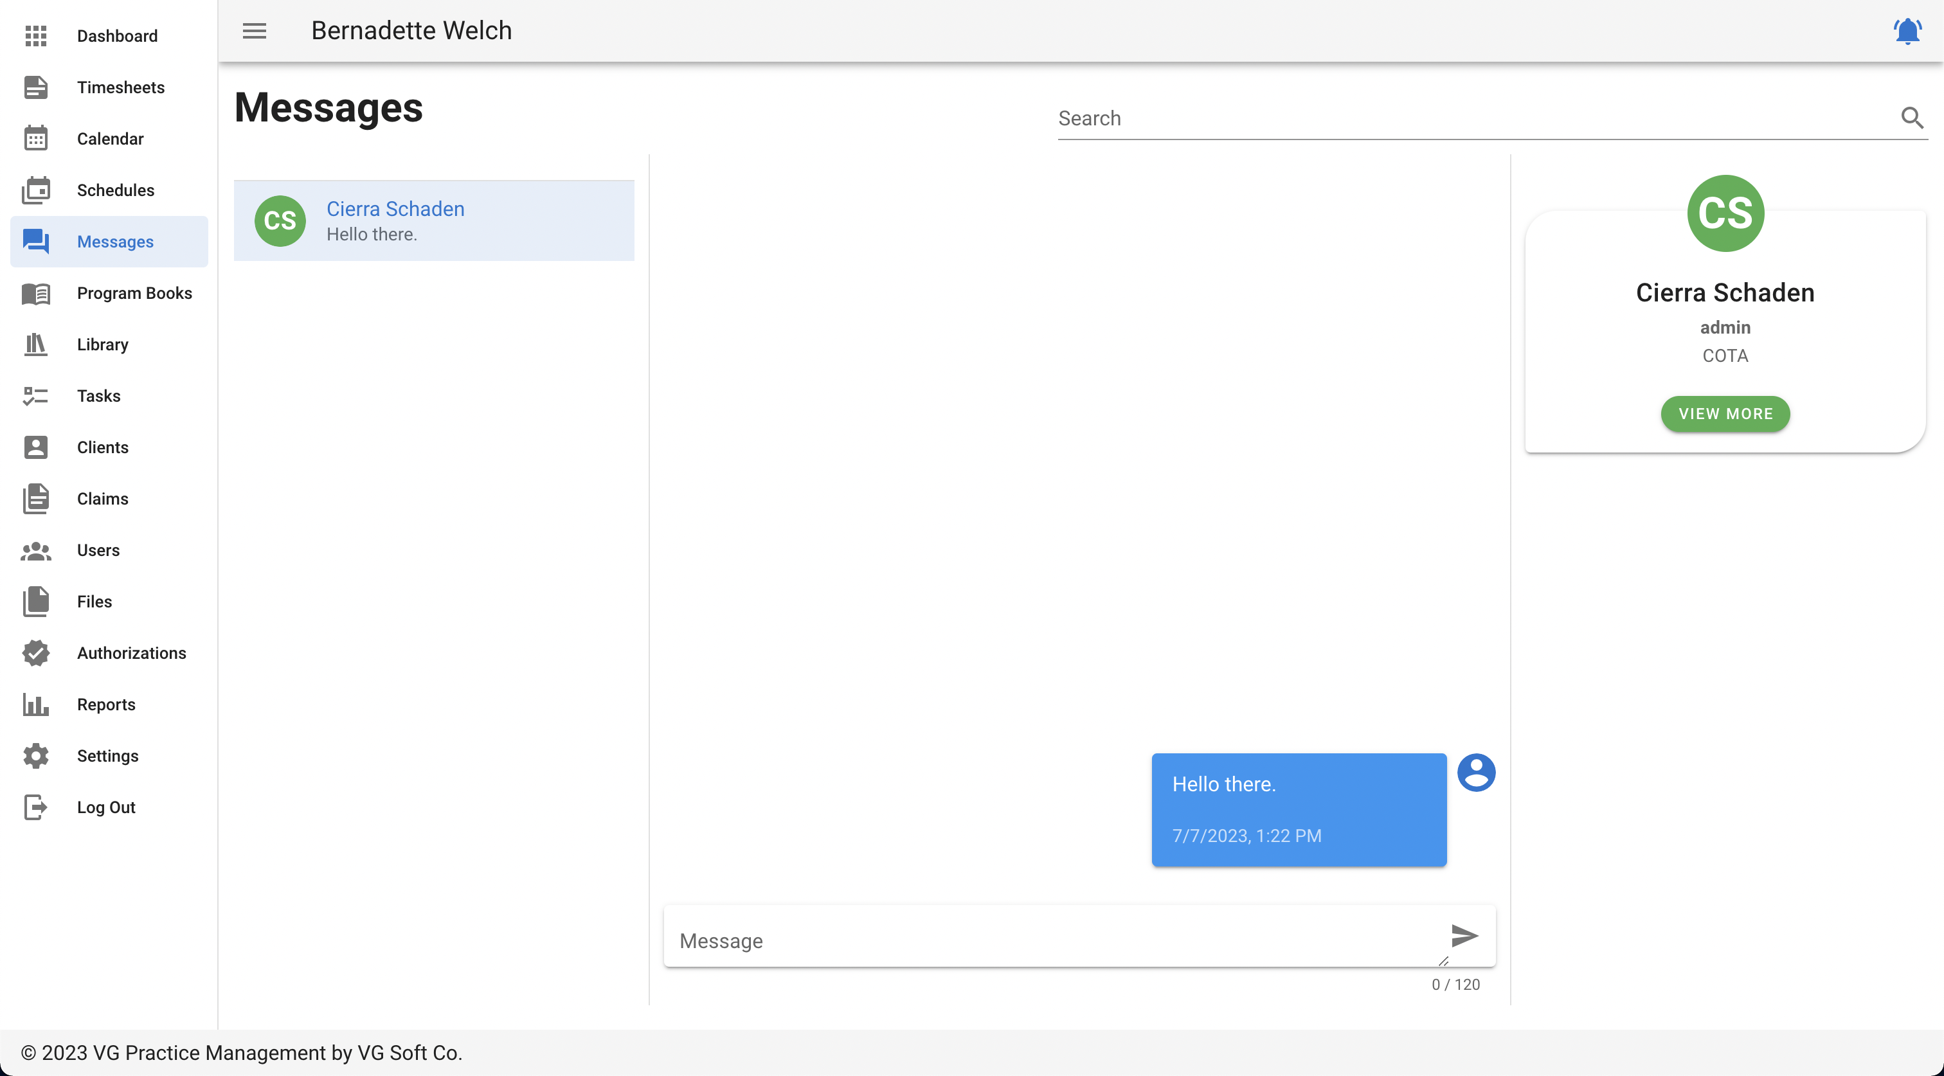Open the Tasks checklist icon
The image size is (1944, 1076).
point(35,395)
